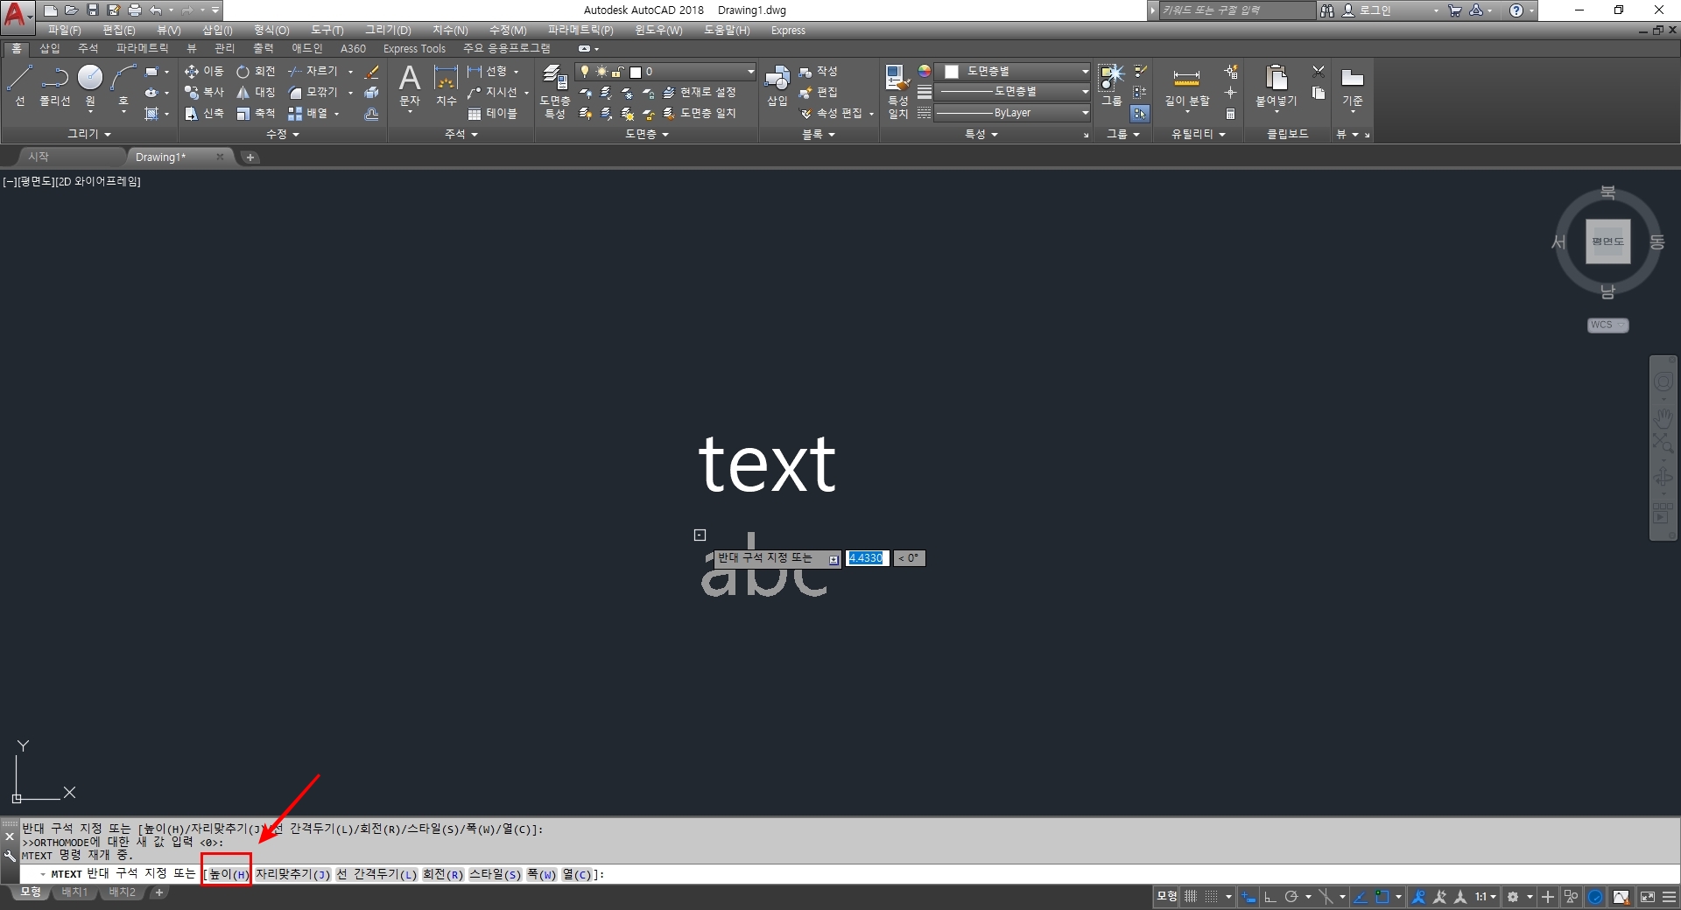Viewport: 1681px width, 910px height.
Task: Click the Table (테이블) tool
Action: coord(493,114)
